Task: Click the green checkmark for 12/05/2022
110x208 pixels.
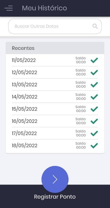Action: pyautogui.click(x=94, y=73)
